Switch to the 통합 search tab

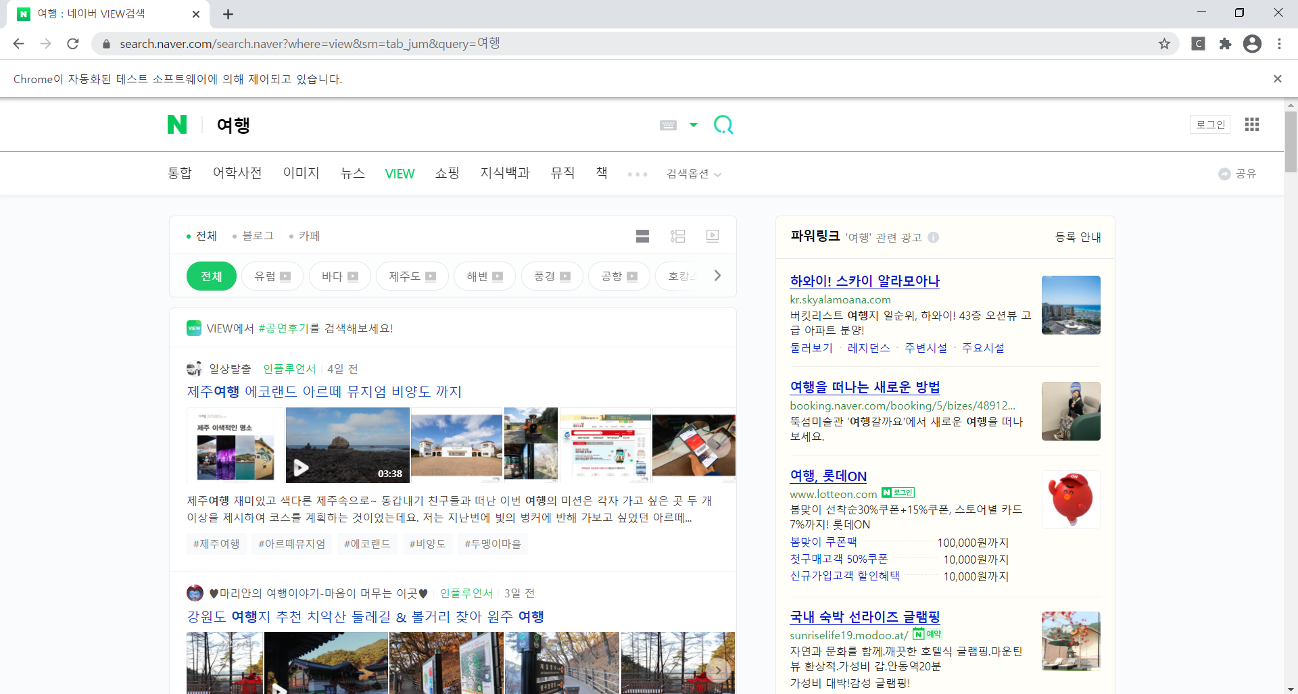click(x=180, y=173)
